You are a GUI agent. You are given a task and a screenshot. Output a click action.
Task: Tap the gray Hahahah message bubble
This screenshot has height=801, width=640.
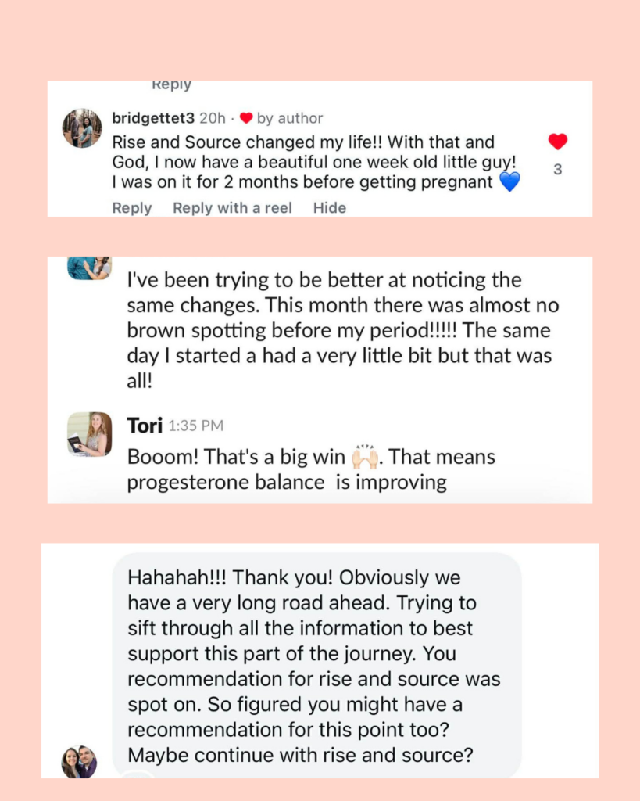point(317,665)
